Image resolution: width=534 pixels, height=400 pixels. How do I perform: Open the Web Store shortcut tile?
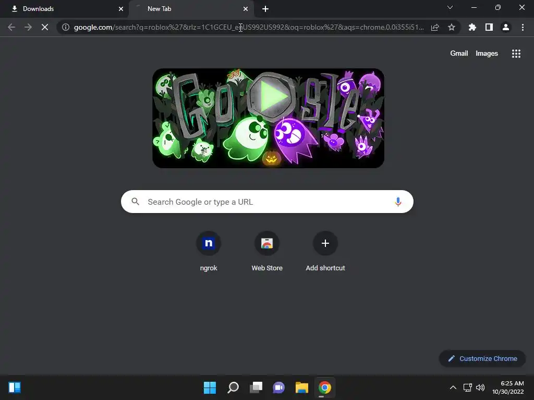267,252
